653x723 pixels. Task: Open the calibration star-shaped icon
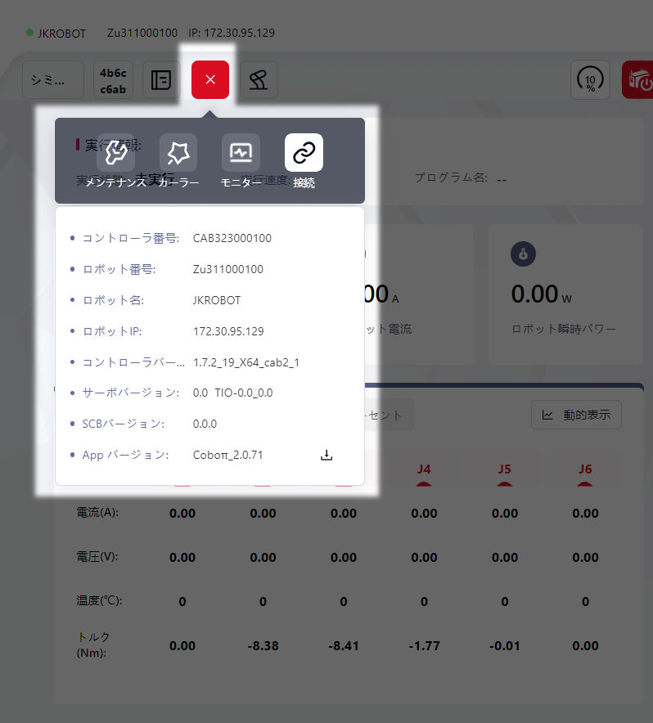pyautogui.click(x=178, y=153)
